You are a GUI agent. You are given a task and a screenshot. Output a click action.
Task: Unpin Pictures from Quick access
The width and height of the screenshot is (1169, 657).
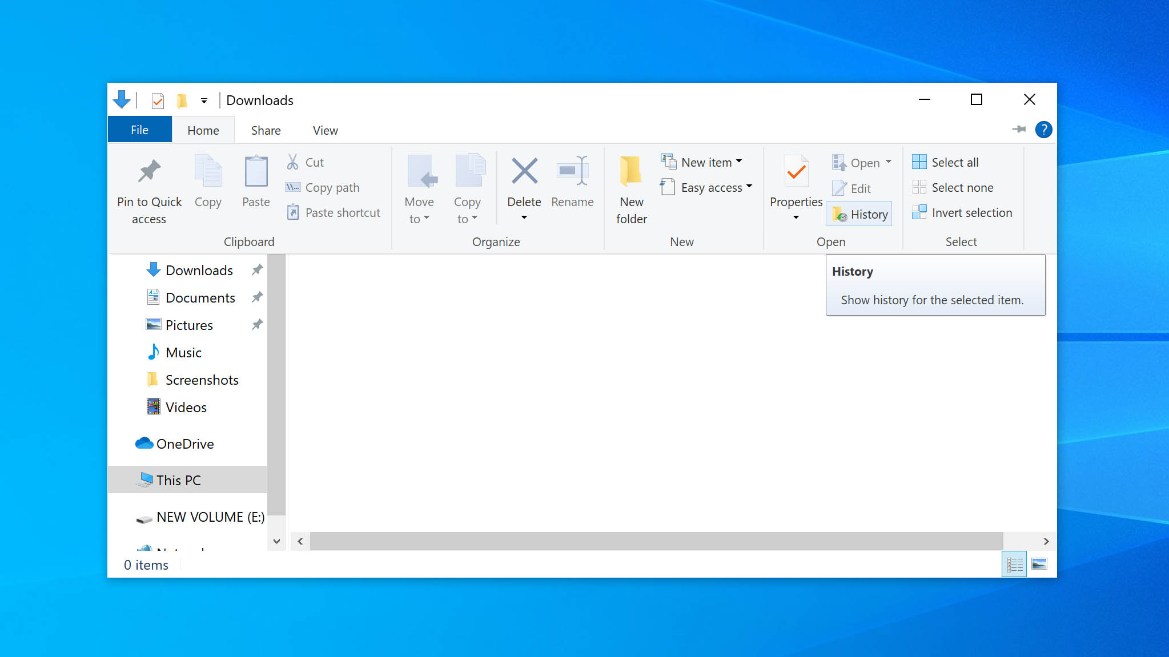tap(258, 324)
